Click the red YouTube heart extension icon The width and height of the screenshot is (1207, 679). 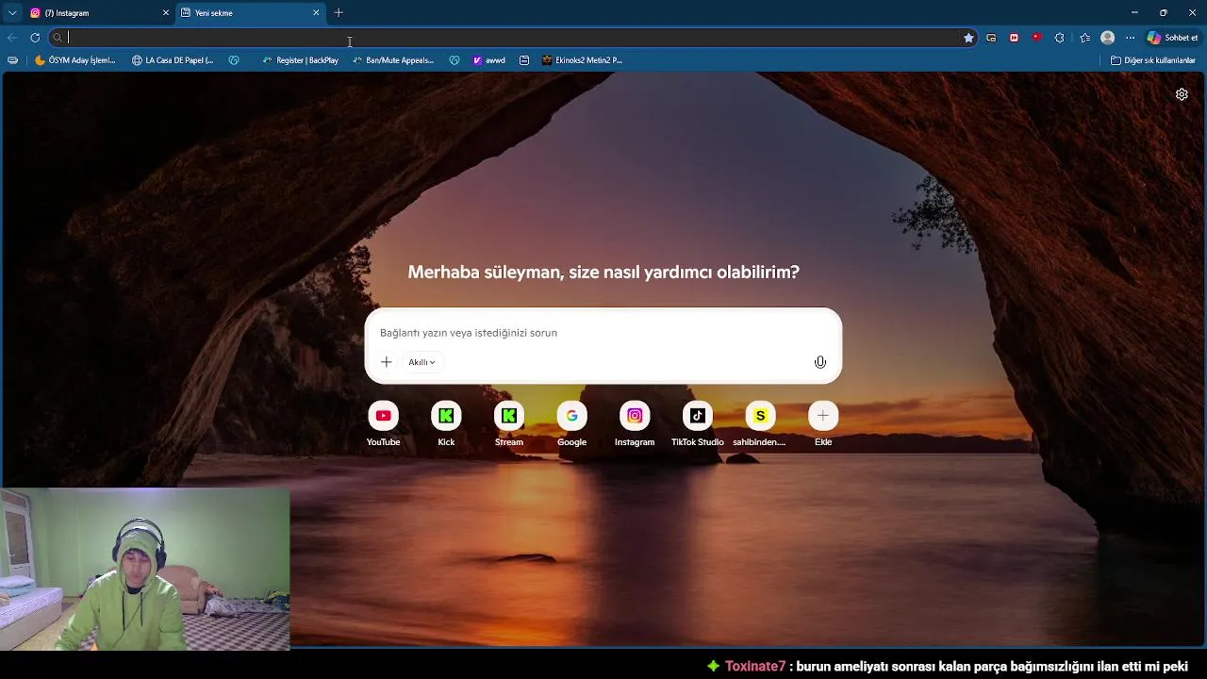(x=1036, y=38)
